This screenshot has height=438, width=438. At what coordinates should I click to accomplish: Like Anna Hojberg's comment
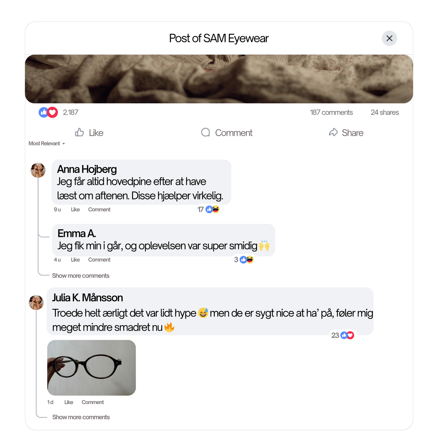(75, 210)
